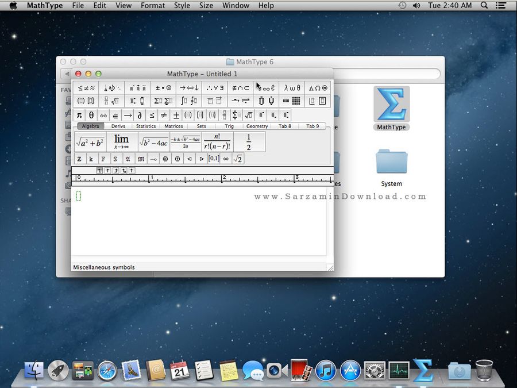
Task: Insert the double-struck Z symbol
Action: 79,159
